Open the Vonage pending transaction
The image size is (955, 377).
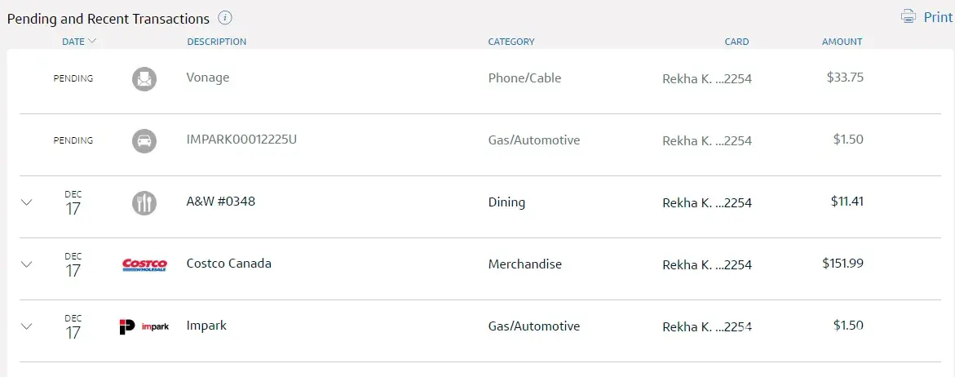(x=208, y=78)
